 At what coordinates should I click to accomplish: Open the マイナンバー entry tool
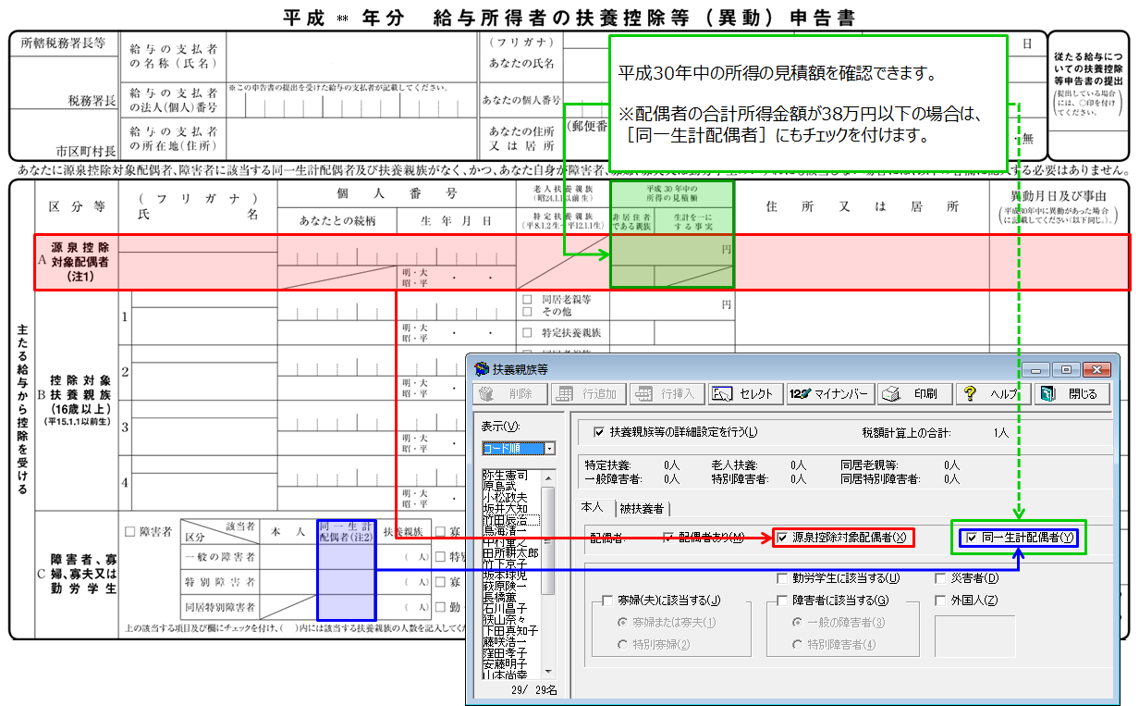[x=830, y=393]
